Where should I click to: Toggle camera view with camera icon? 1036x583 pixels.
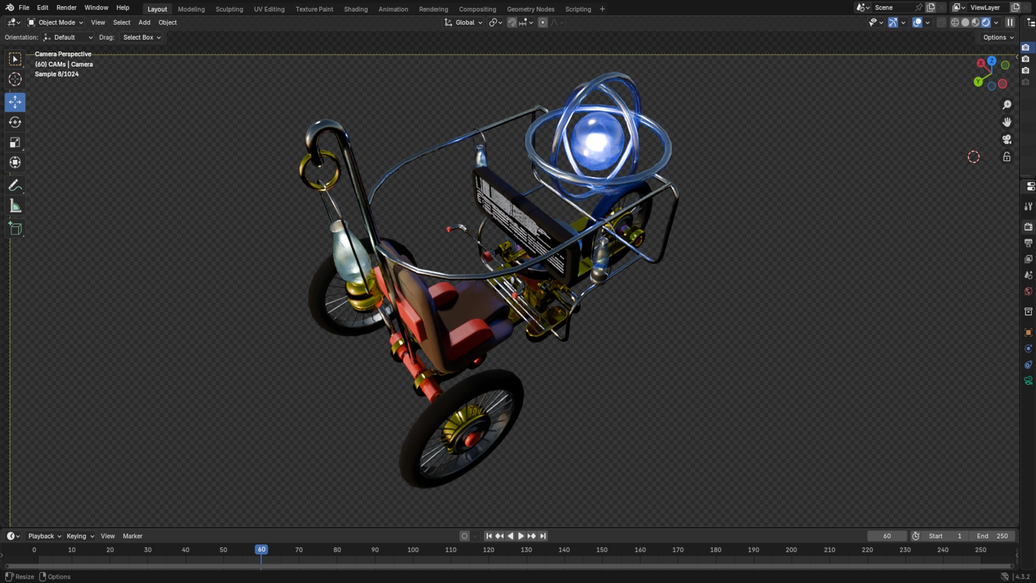click(x=1007, y=140)
